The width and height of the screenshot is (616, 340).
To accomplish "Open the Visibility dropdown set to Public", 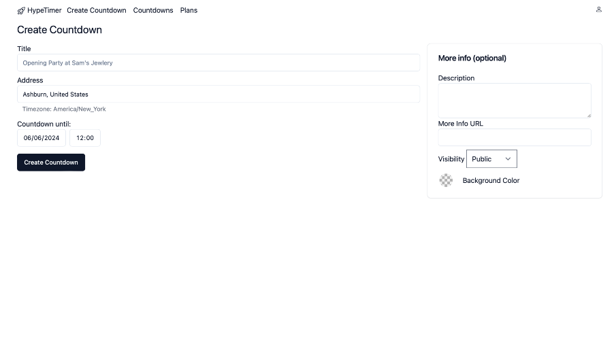I will 491,159.
